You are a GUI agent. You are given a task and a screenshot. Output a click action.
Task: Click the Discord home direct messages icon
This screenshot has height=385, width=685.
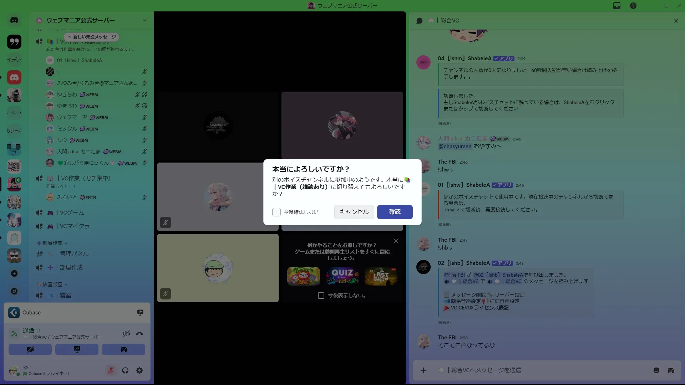pos(14,20)
